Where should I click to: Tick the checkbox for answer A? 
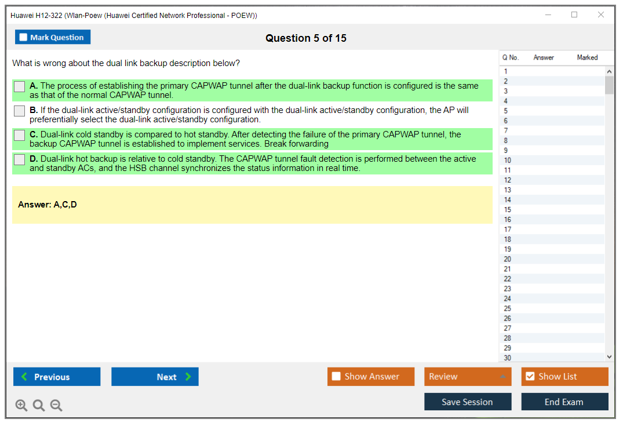20,86
